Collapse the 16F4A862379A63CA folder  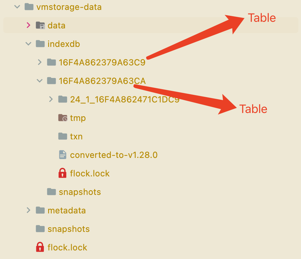[40, 80]
